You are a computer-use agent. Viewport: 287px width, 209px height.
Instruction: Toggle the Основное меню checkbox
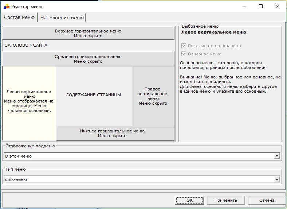point(184,54)
